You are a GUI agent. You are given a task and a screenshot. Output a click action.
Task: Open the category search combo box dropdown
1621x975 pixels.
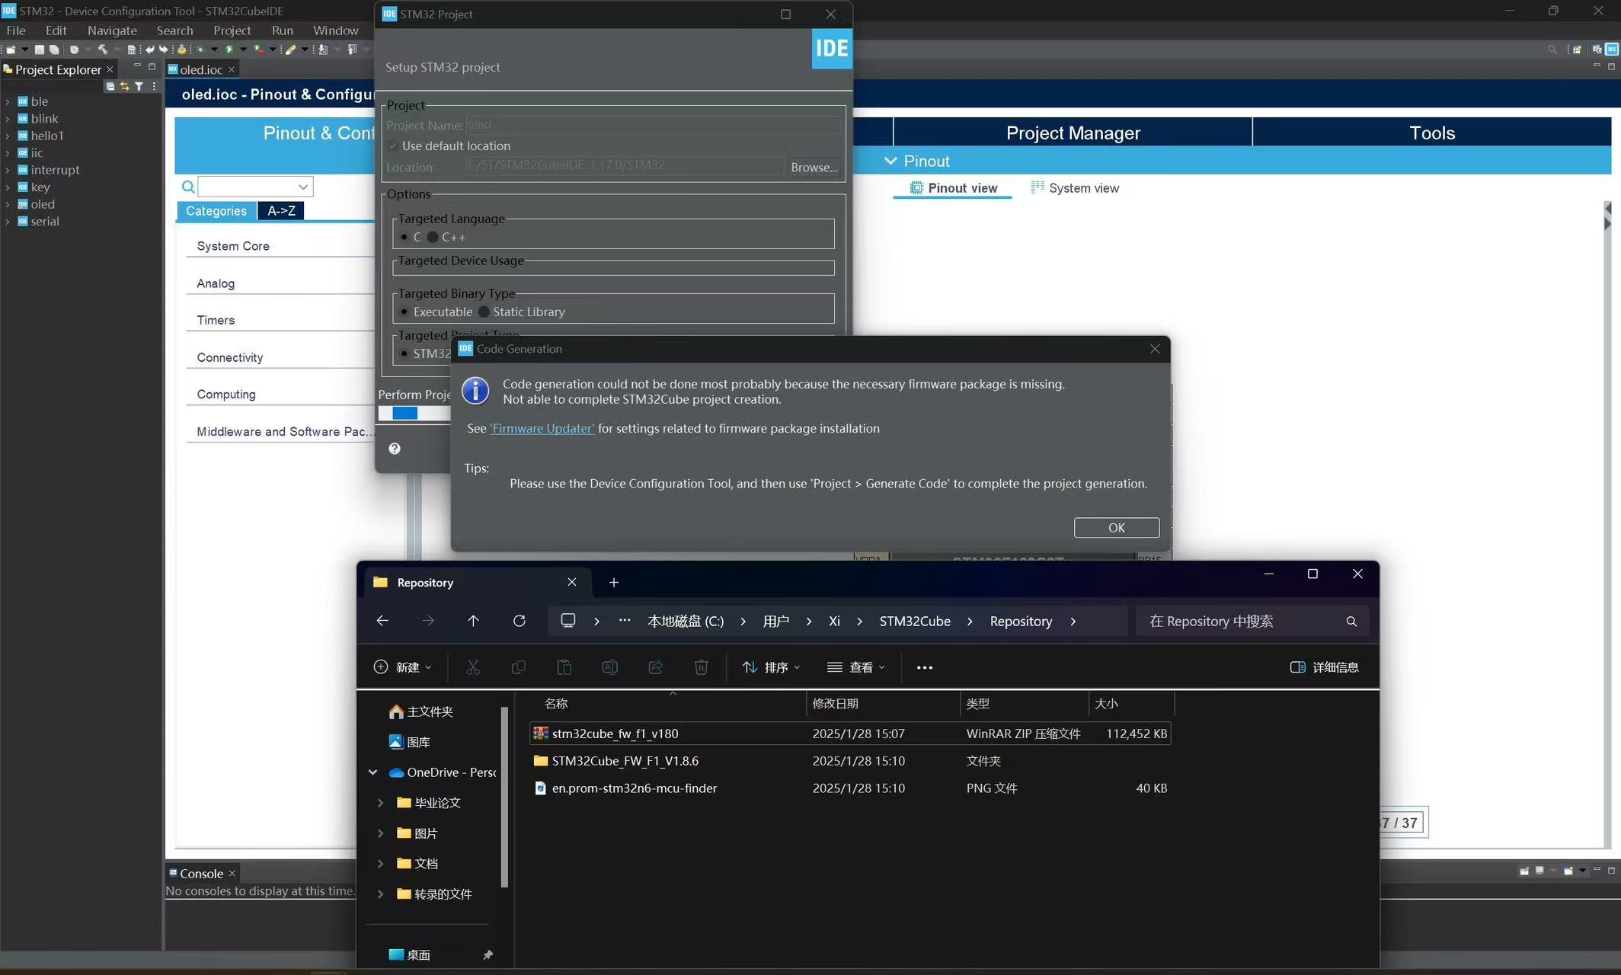303,187
